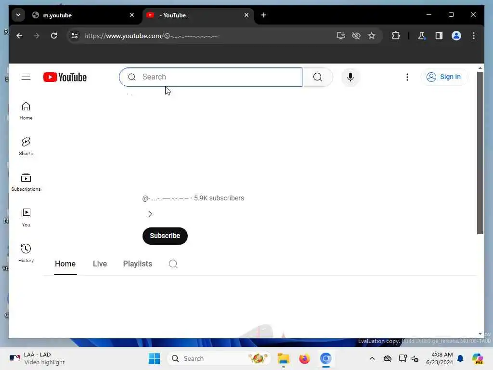Subscribe to the channel
Screen dimensions: 493x370
pyautogui.click(x=165, y=236)
